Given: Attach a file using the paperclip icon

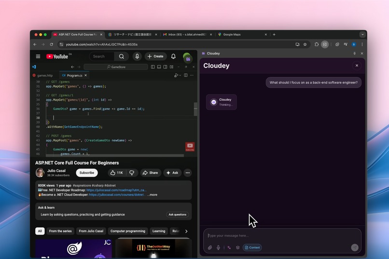Looking at the screenshot, I should (210, 247).
